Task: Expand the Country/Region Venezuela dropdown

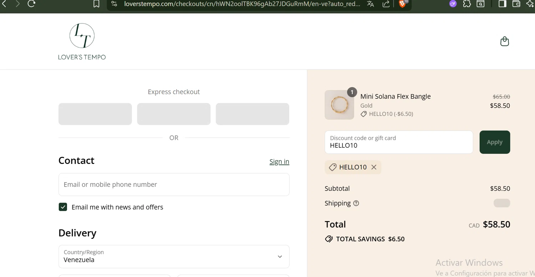Action: 174,256
